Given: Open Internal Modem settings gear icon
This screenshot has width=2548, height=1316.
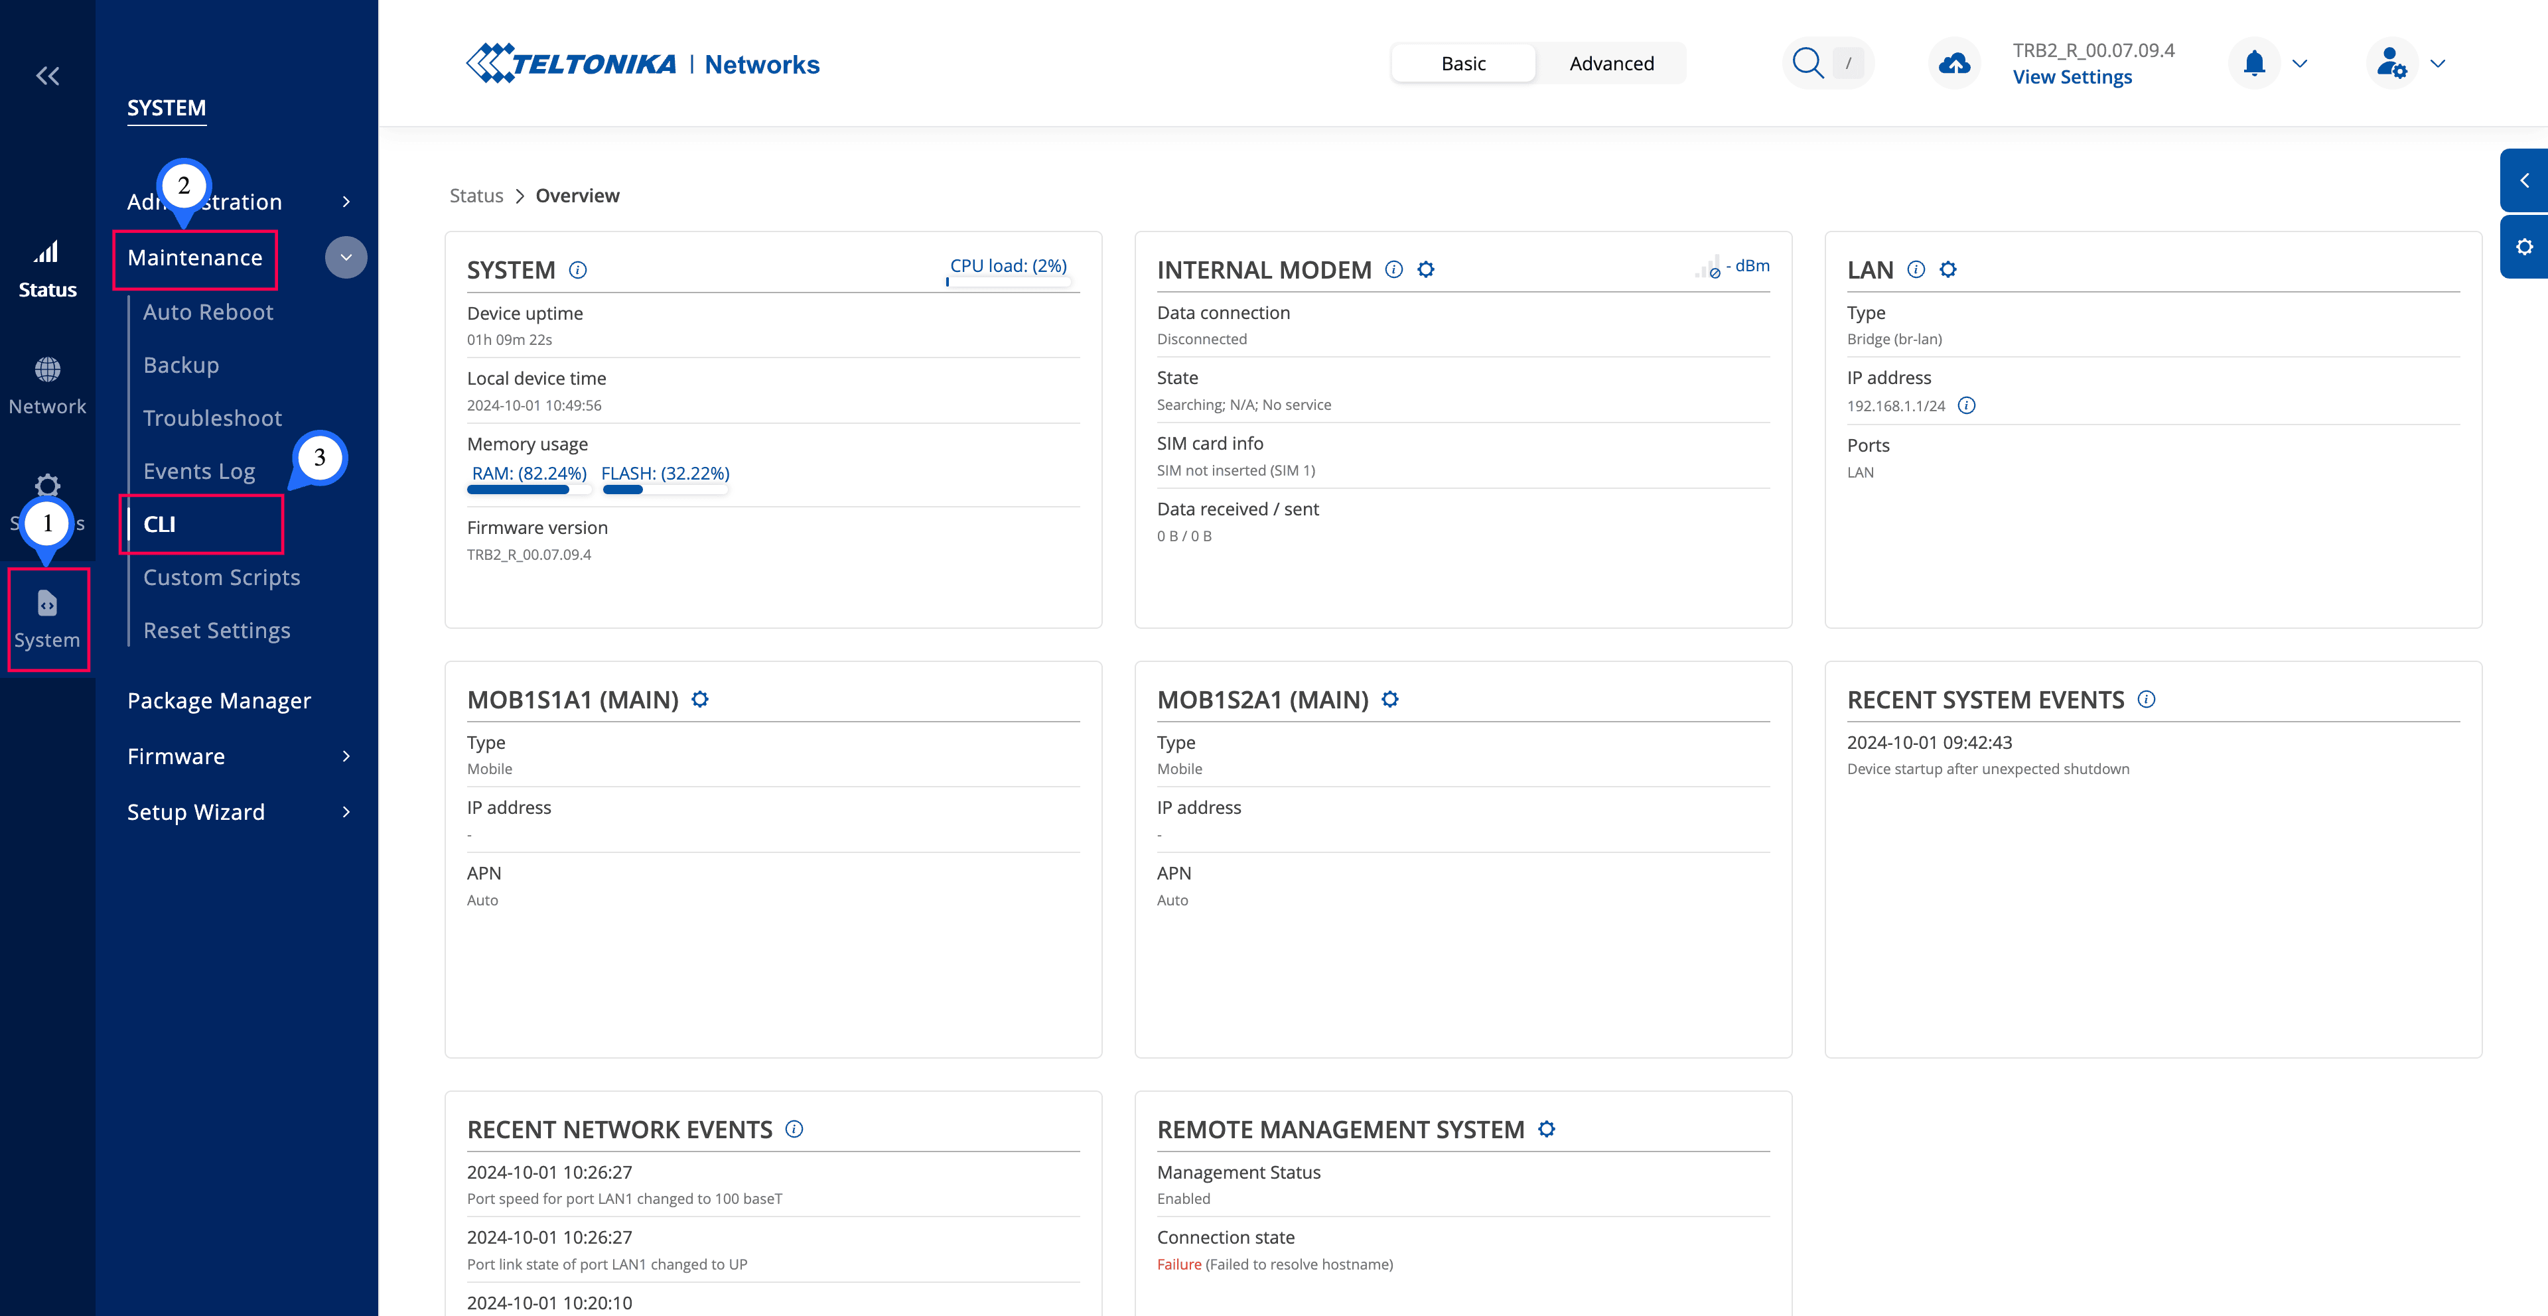Looking at the screenshot, I should [1425, 269].
